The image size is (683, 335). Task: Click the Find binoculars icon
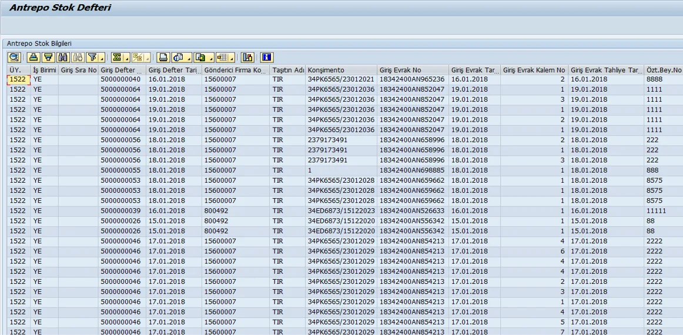(x=63, y=57)
